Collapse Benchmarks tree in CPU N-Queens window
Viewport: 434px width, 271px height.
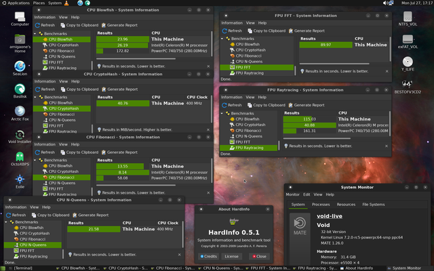click(6, 222)
